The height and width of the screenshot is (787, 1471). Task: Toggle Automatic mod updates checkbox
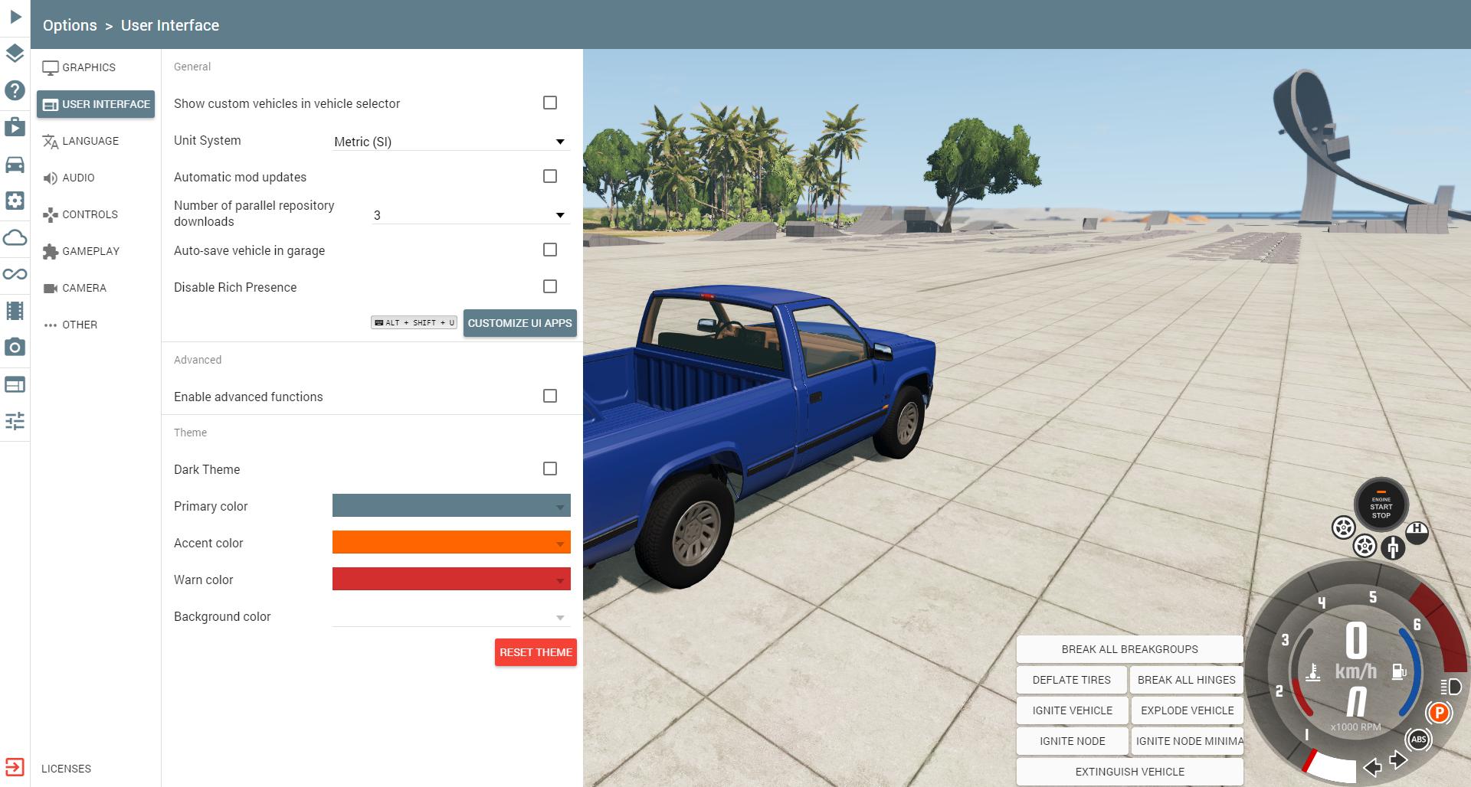[550, 176]
